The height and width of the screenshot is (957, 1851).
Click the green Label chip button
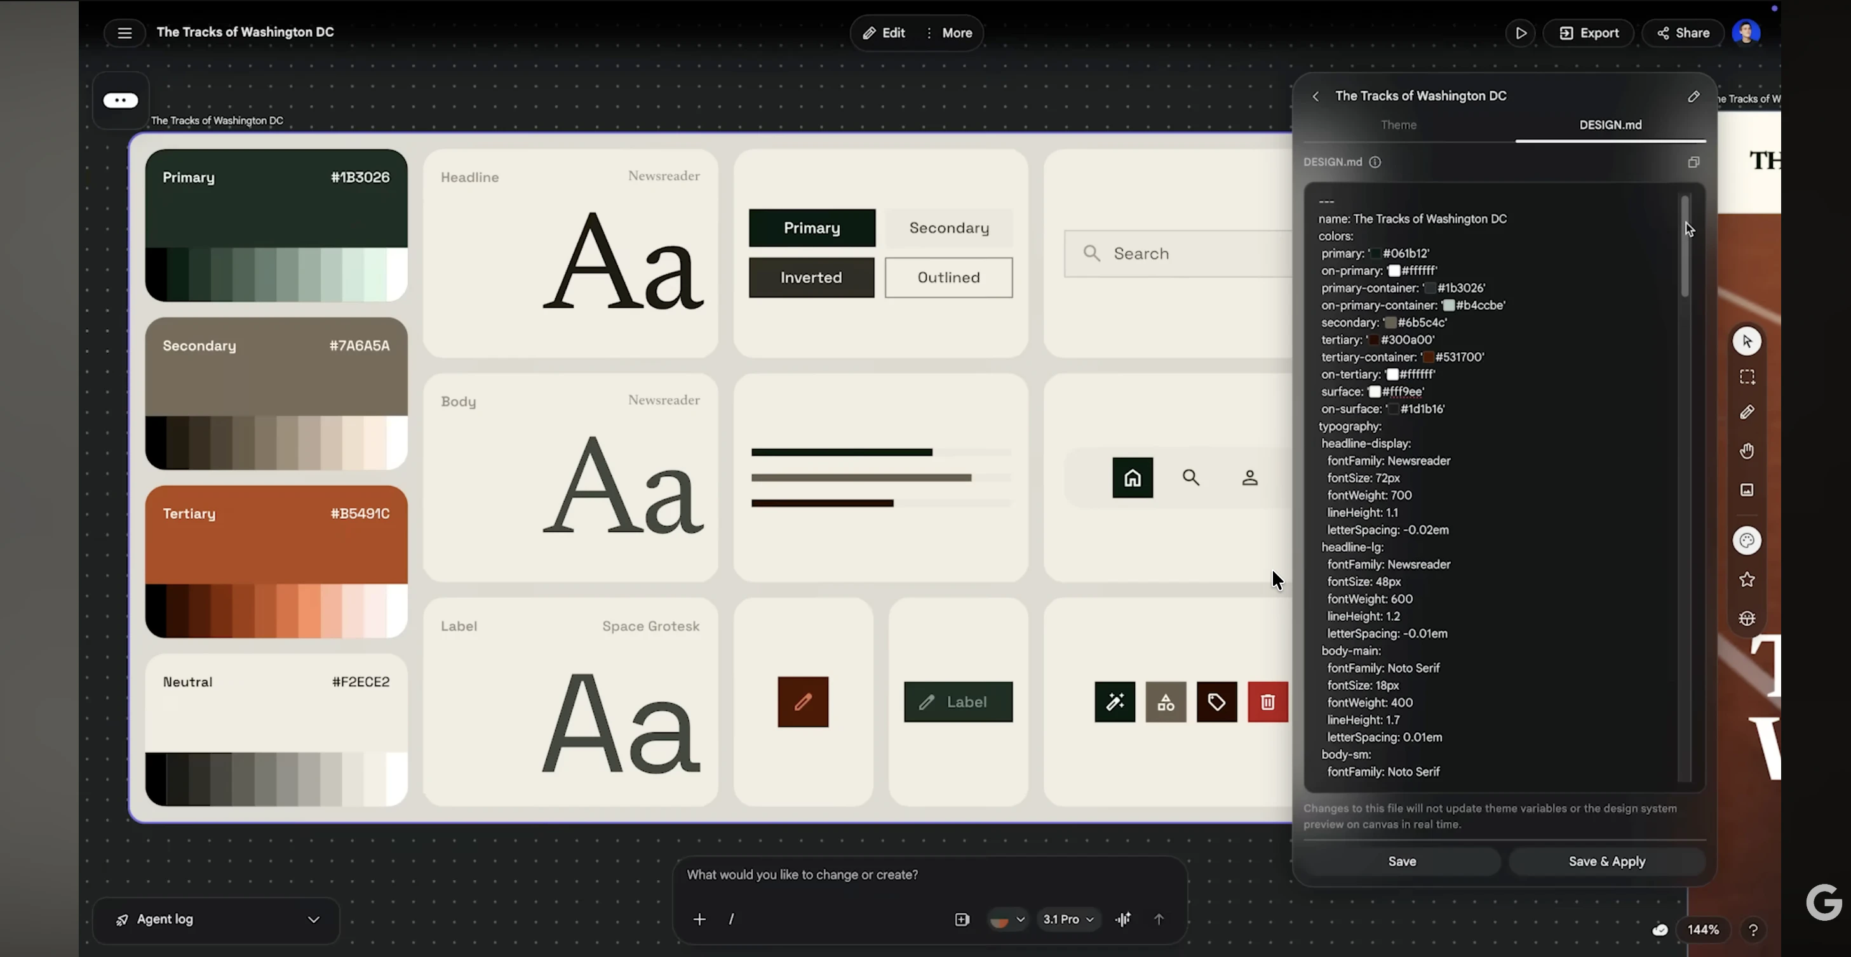point(958,702)
